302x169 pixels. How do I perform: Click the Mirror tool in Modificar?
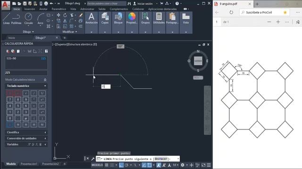65,21
